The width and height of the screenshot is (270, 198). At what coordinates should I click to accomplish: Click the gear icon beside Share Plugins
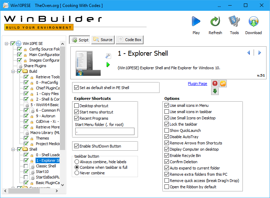click(20, 66)
